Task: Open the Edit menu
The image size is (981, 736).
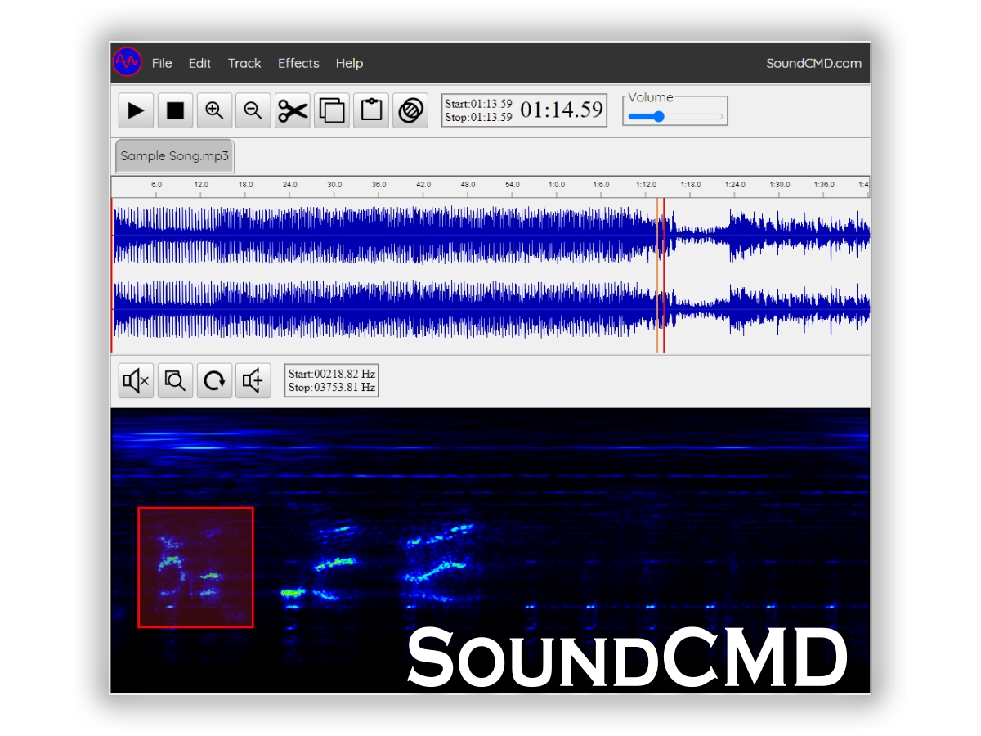Action: (199, 63)
